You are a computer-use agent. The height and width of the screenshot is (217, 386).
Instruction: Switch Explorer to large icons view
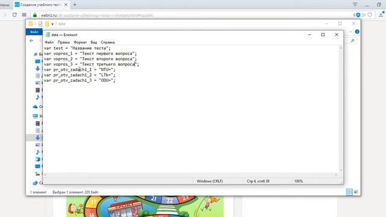click(x=356, y=192)
